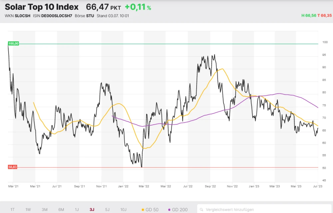Image resolution: width=333 pixels, height=213 pixels.
Task: Click the WKN SL0CSH code
Action: (x=23, y=16)
